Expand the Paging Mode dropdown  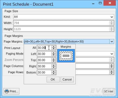click(112, 54)
